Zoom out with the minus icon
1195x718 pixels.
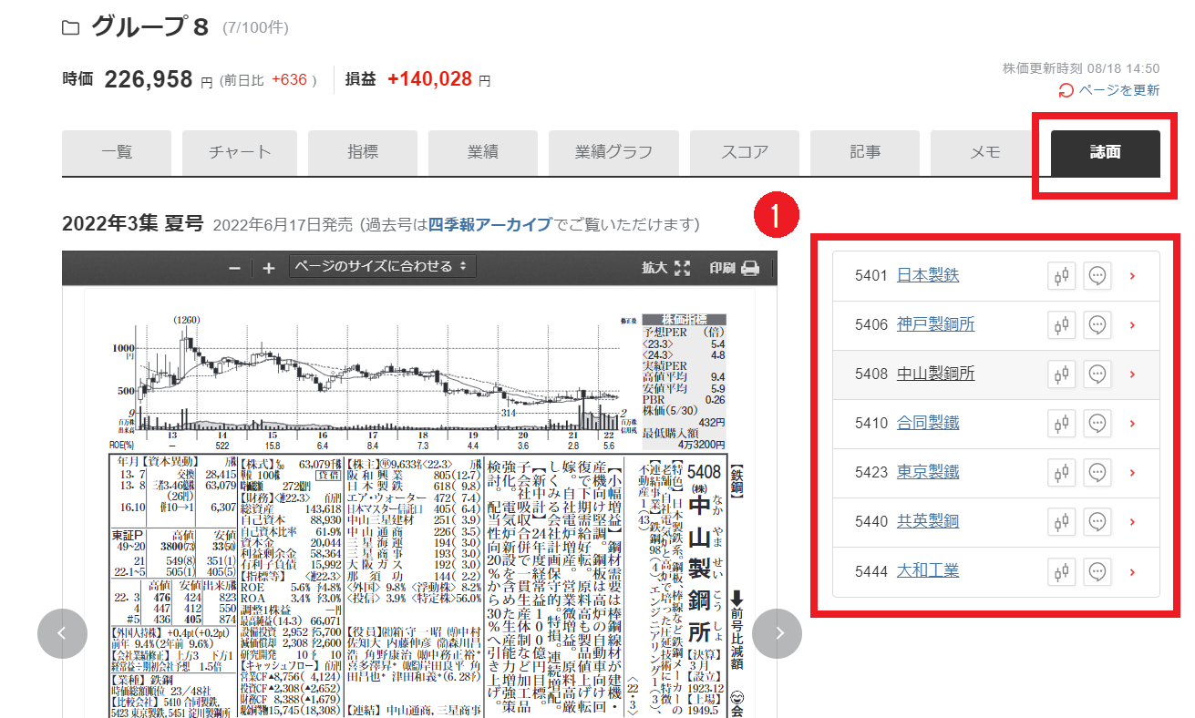pos(234,268)
